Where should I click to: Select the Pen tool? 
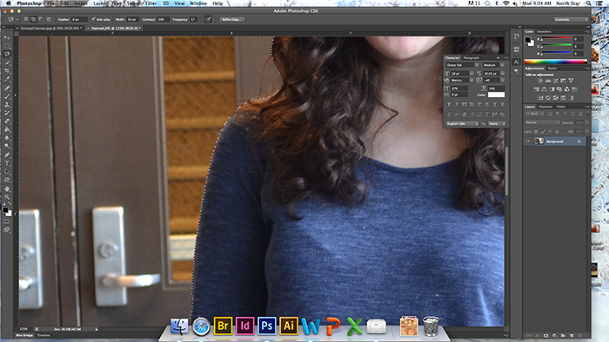click(7, 155)
